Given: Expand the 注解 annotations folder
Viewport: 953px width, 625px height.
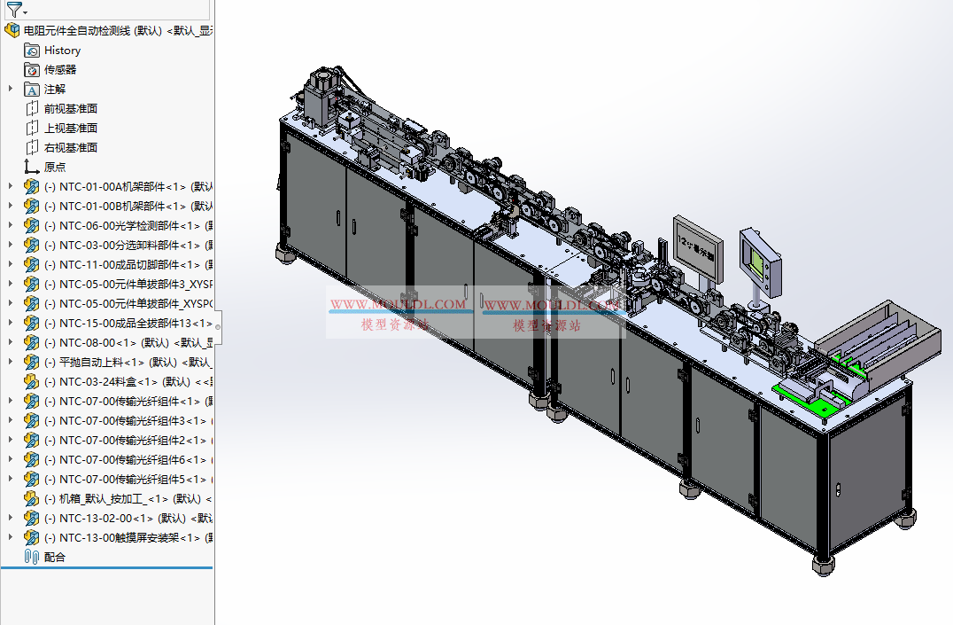Looking at the screenshot, I should [x=8, y=89].
